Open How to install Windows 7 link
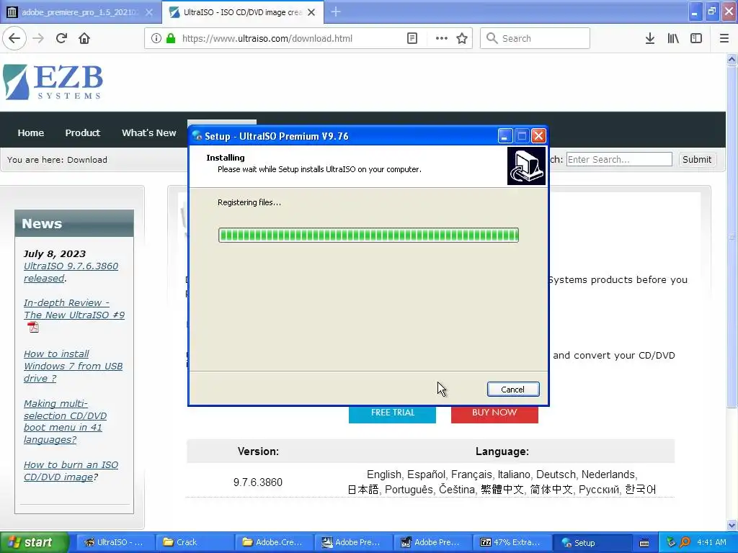This screenshot has width=738, height=553. [73, 366]
